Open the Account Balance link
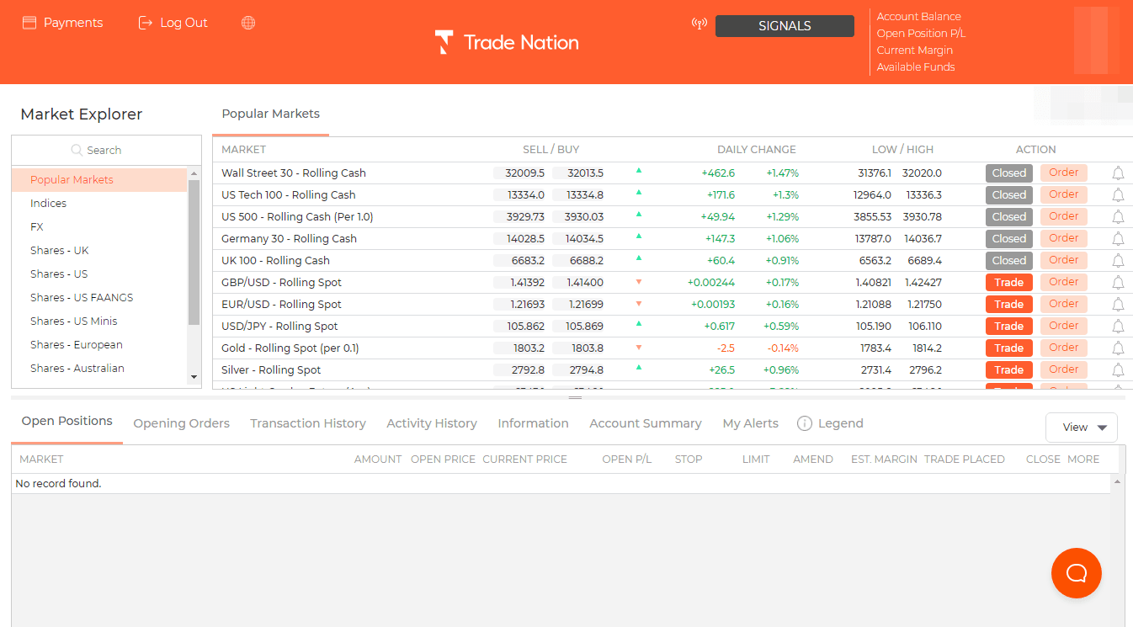 point(918,16)
